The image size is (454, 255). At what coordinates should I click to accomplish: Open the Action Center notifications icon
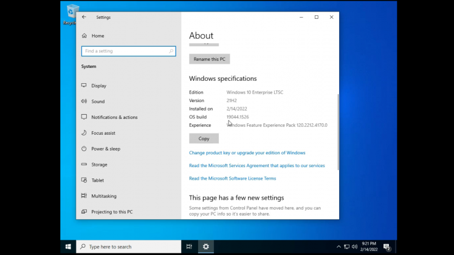click(387, 247)
